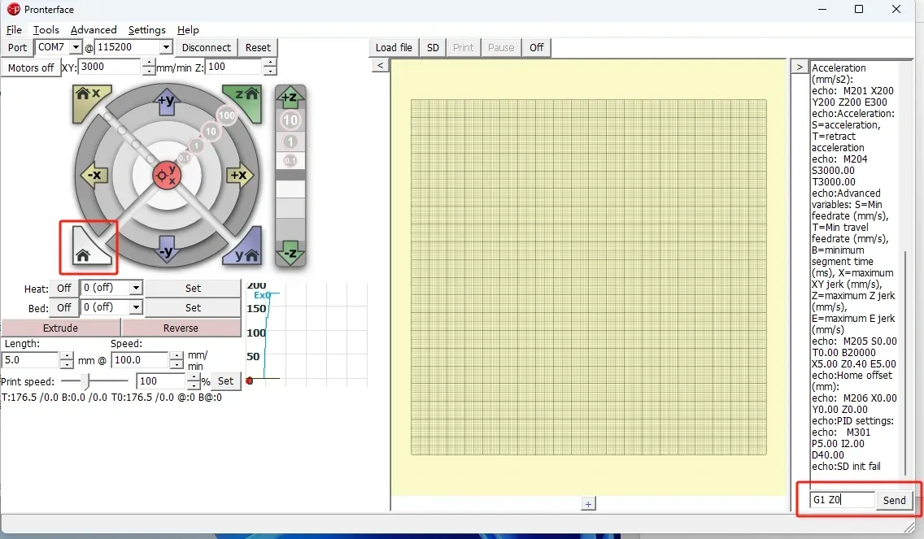Click the Pronterface title bar icon

(x=13, y=10)
